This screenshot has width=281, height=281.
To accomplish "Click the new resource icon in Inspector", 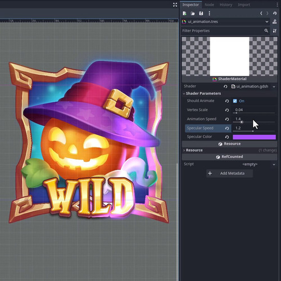I will (x=184, y=13).
